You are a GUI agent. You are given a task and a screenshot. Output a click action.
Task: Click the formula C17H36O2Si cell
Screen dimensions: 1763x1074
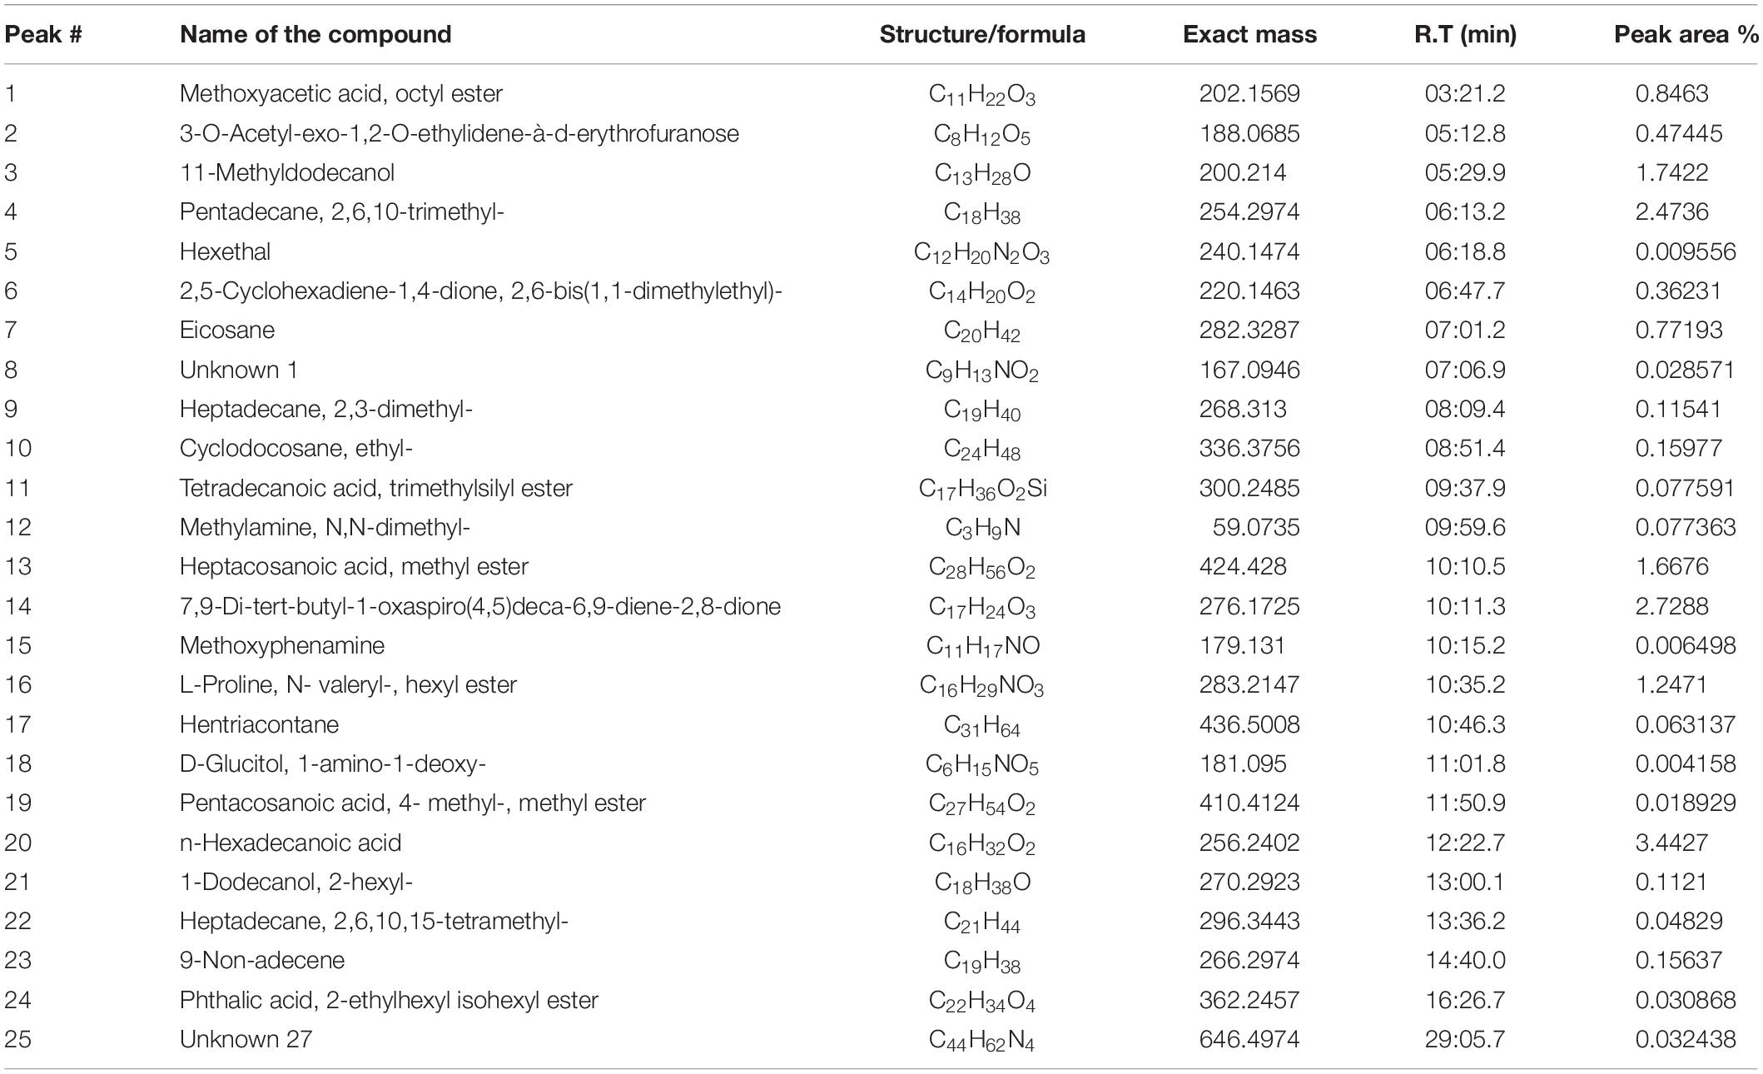click(x=982, y=489)
